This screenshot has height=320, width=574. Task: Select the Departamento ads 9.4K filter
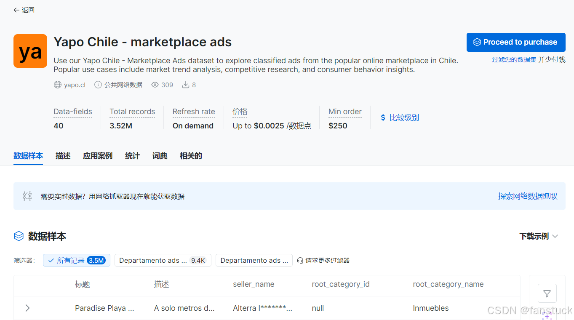pyautogui.click(x=163, y=260)
